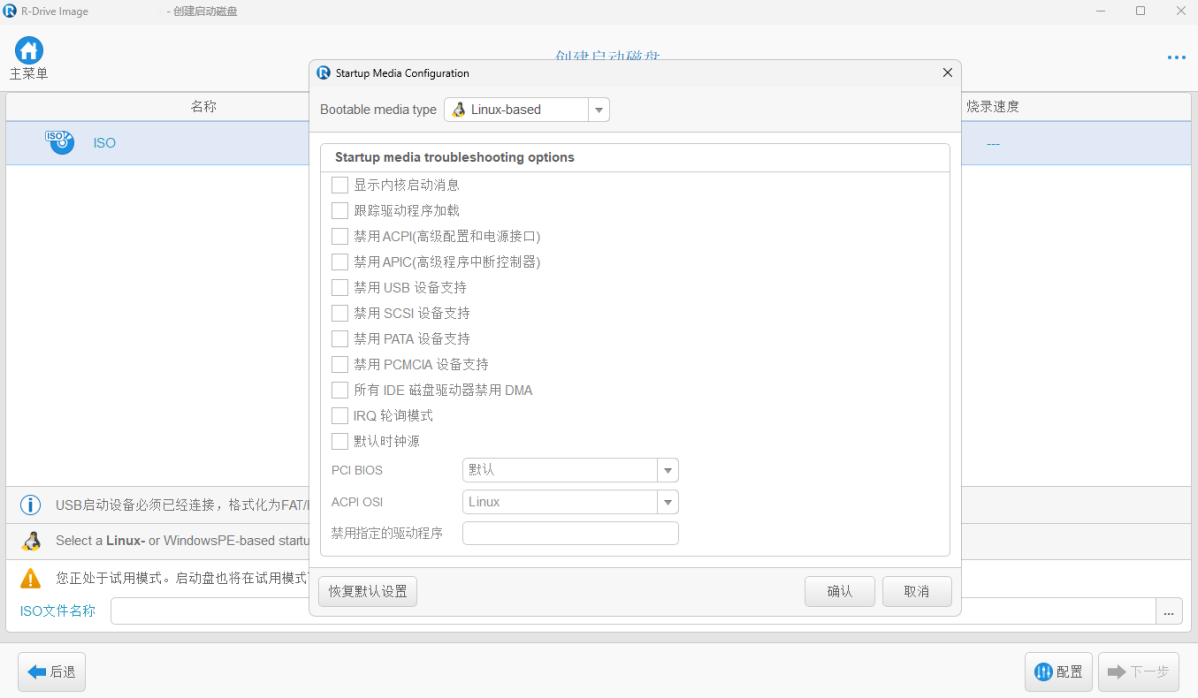The width and height of the screenshot is (1198, 698).
Task: Click the browse button beside ISO filename
Action: click(x=1169, y=611)
